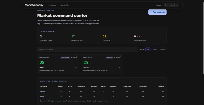204x105 pixels.
Task: Click the '11 signals' label on Apple card
Action: click(117, 58)
